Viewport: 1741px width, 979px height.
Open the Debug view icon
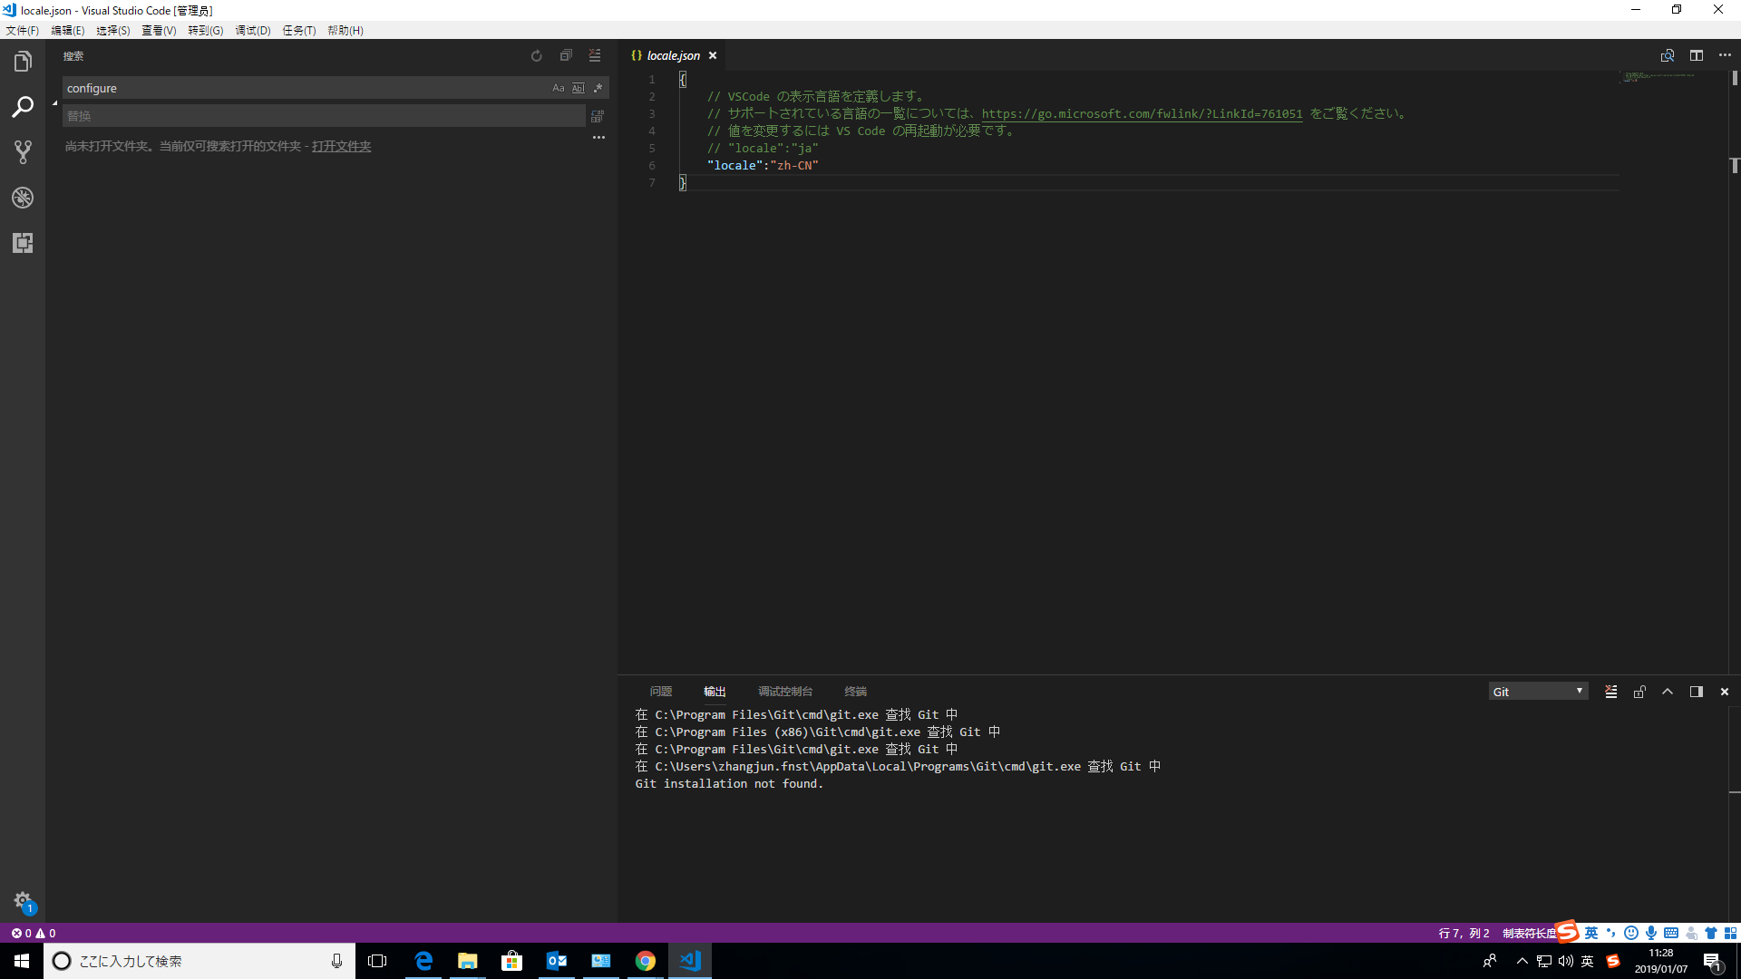23,198
